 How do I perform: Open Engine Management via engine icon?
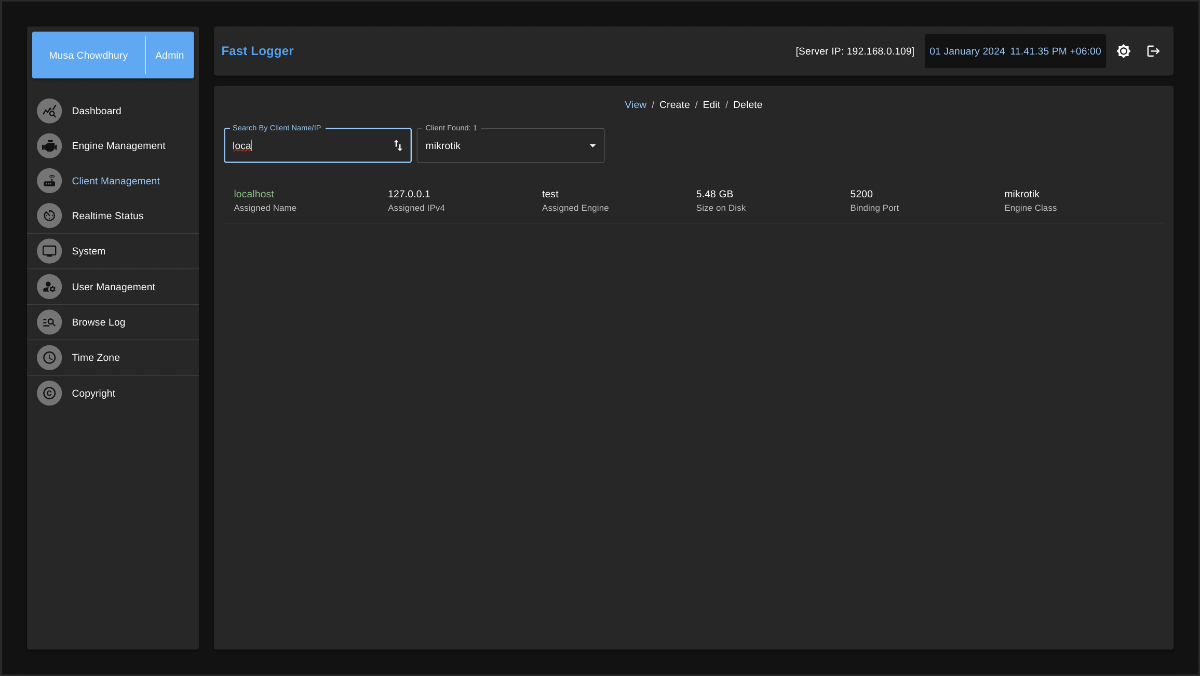(x=49, y=146)
